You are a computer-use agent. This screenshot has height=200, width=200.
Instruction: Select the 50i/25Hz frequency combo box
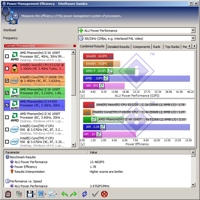tap(137, 38)
